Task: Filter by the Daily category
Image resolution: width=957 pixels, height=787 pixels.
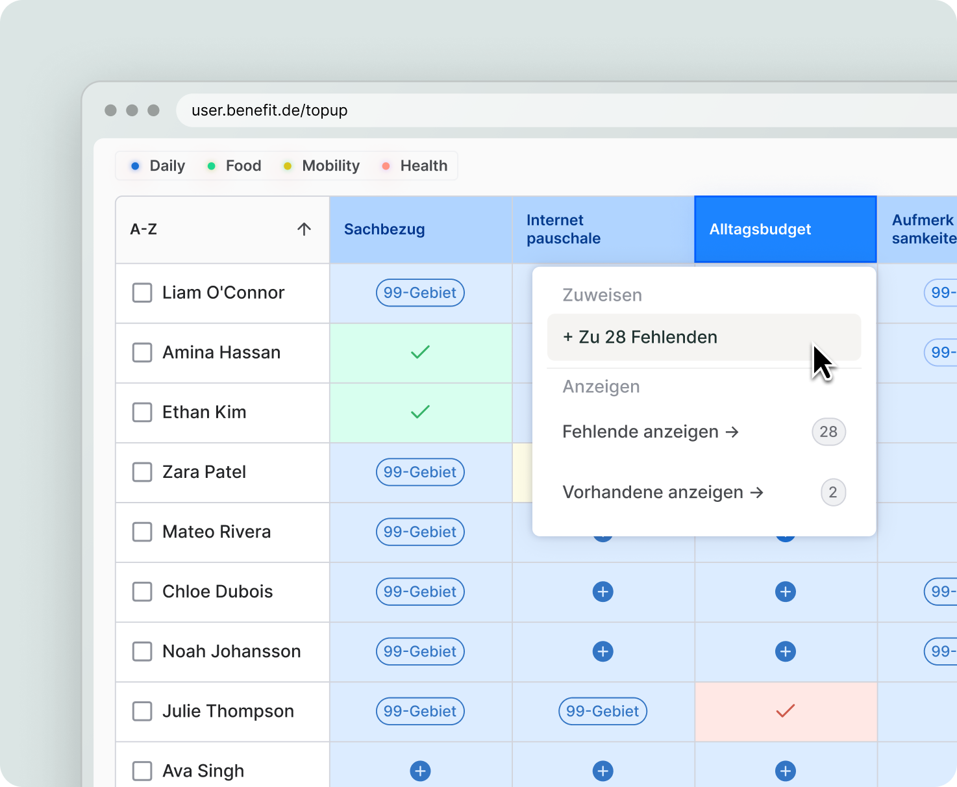Action: tap(158, 166)
